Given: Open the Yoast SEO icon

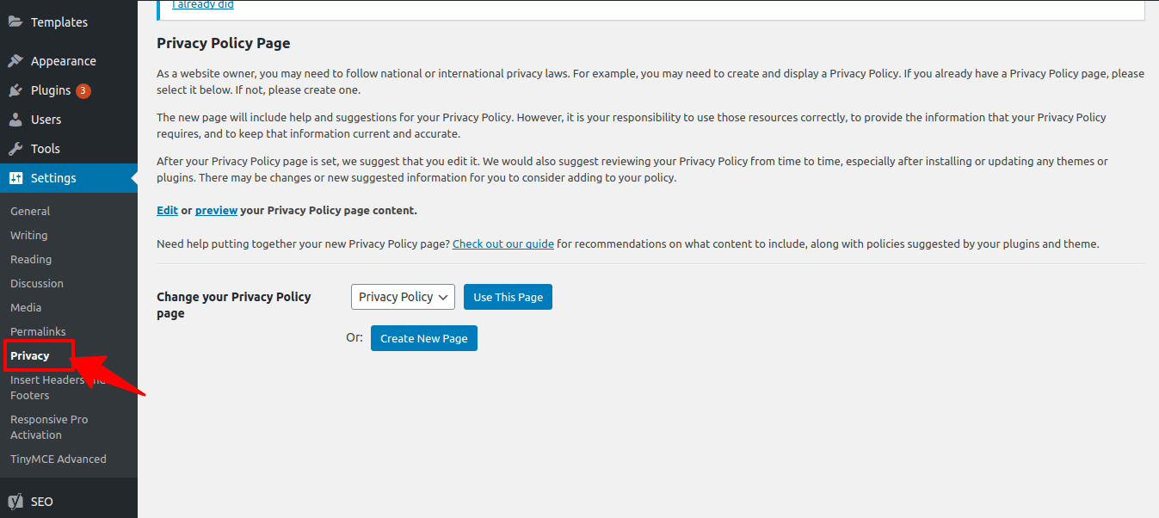Looking at the screenshot, I should tap(16, 501).
